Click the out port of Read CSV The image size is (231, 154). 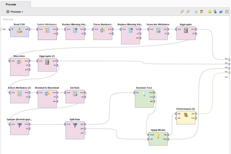27,29
